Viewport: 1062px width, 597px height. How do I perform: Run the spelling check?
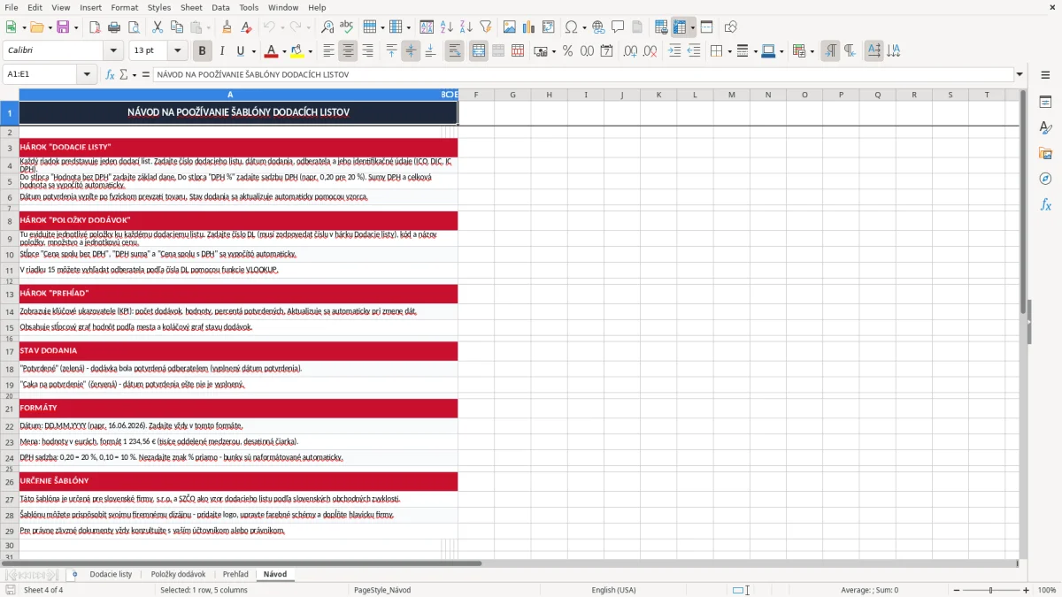point(346,27)
